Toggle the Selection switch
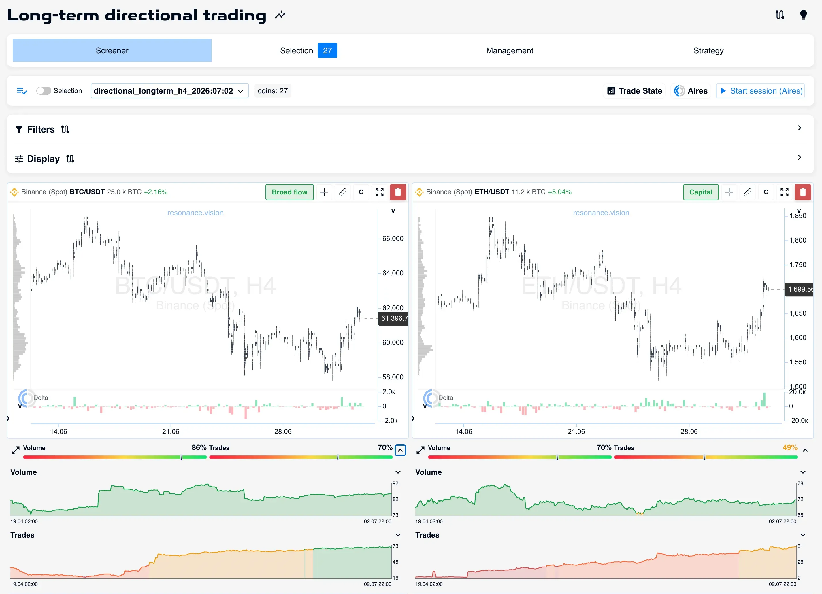Viewport: 822px width, 594px height. point(44,91)
